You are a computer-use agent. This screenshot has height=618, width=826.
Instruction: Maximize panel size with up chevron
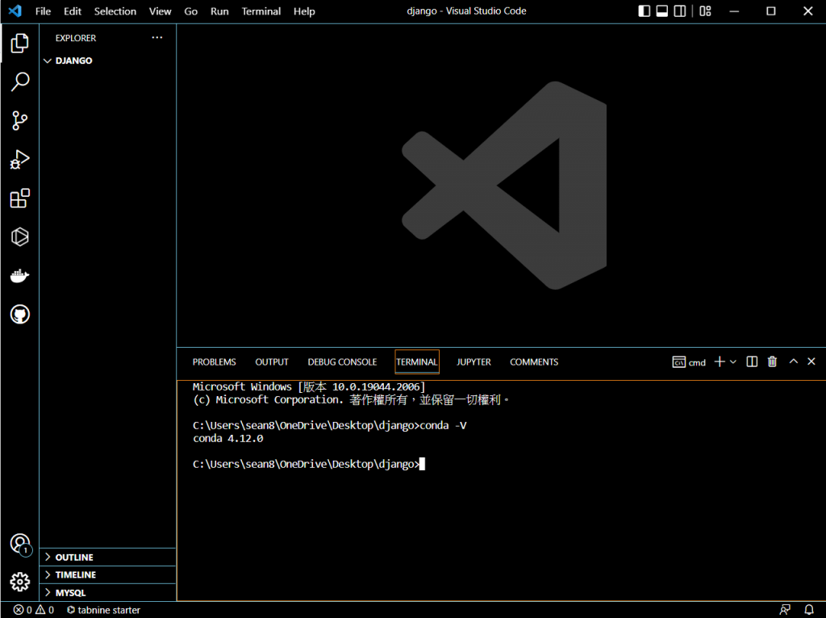794,361
